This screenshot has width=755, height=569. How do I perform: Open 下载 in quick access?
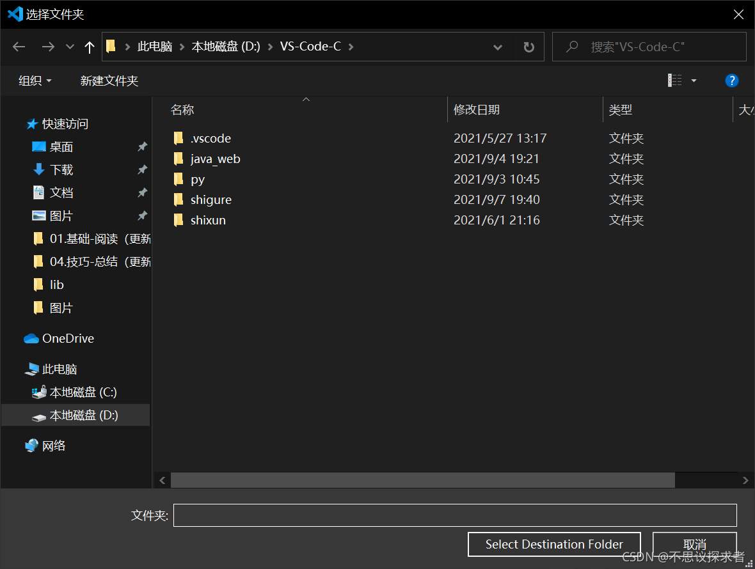[x=61, y=170]
